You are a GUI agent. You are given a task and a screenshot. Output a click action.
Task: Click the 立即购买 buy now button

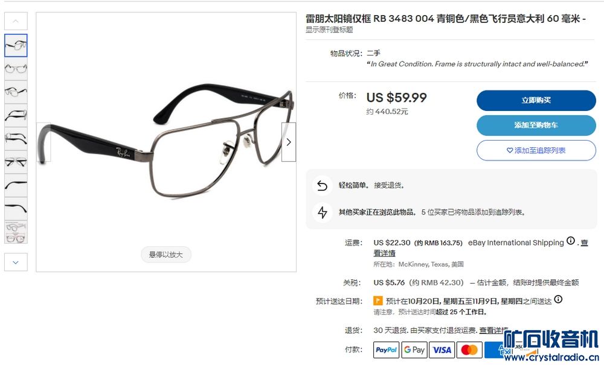(x=536, y=100)
